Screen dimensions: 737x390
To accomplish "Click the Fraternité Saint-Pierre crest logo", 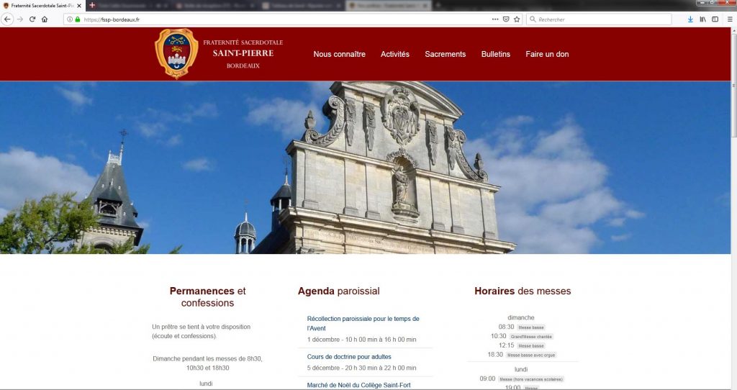I will (176, 53).
